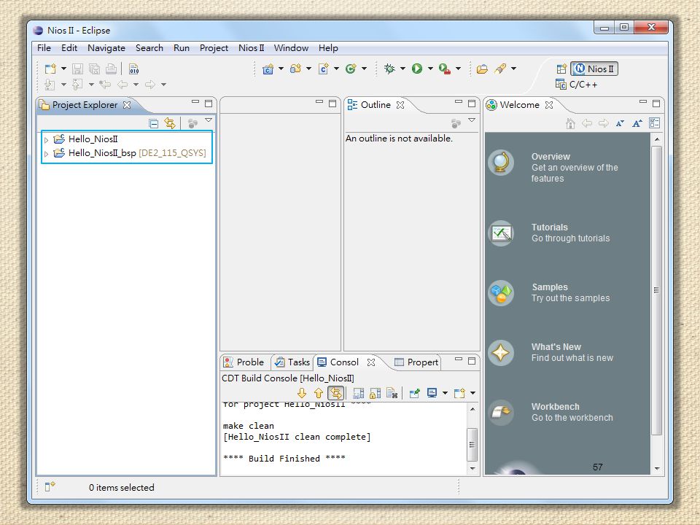Close the Welcome tab
The image size is (700, 525).
[549, 105]
